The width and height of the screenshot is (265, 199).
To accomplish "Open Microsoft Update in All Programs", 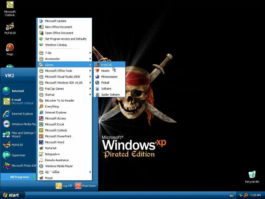I will 65,21.
